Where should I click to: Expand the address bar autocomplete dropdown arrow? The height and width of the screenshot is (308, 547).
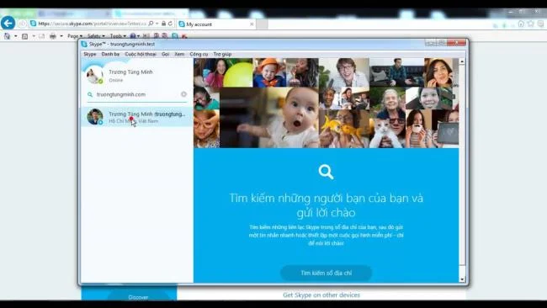pyautogui.click(x=157, y=24)
